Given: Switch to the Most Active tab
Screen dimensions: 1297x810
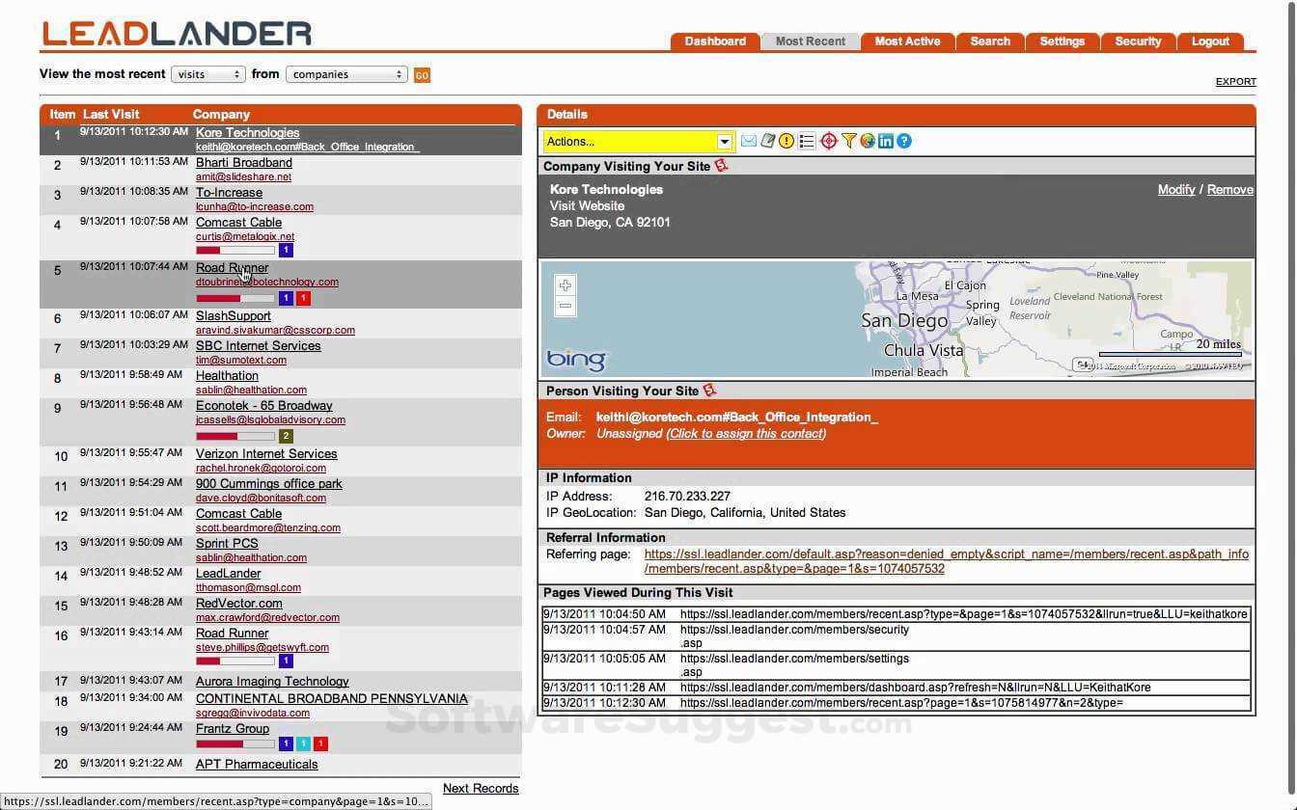Looking at the screenshot, I should (907, 40).
